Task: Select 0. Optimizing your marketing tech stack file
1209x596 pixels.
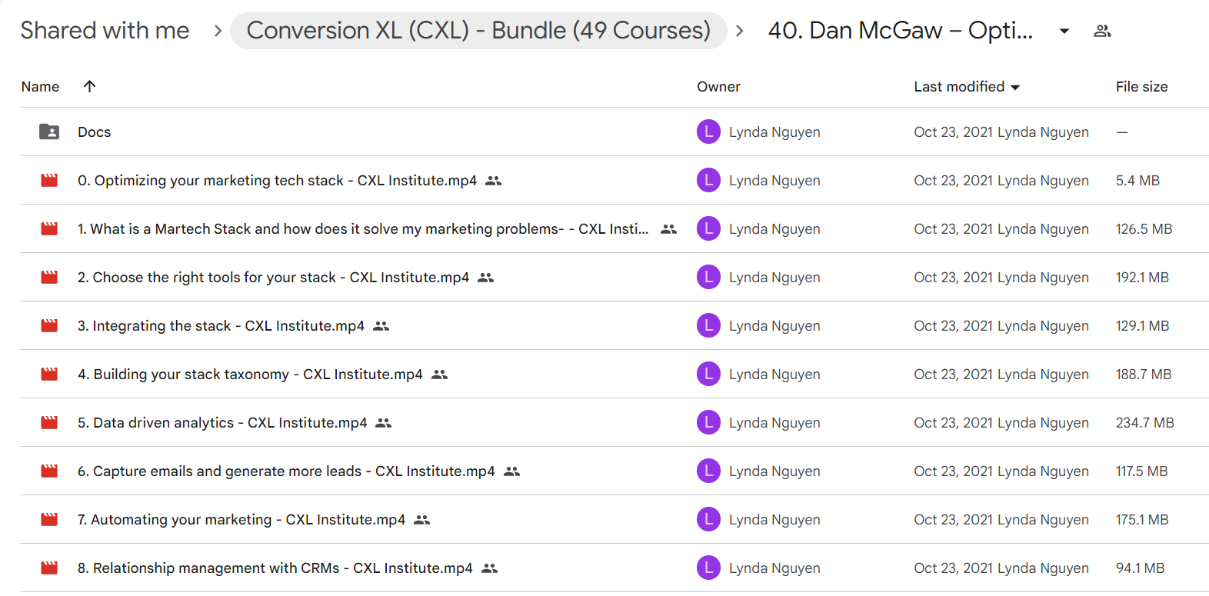Action: coord(277,181)
